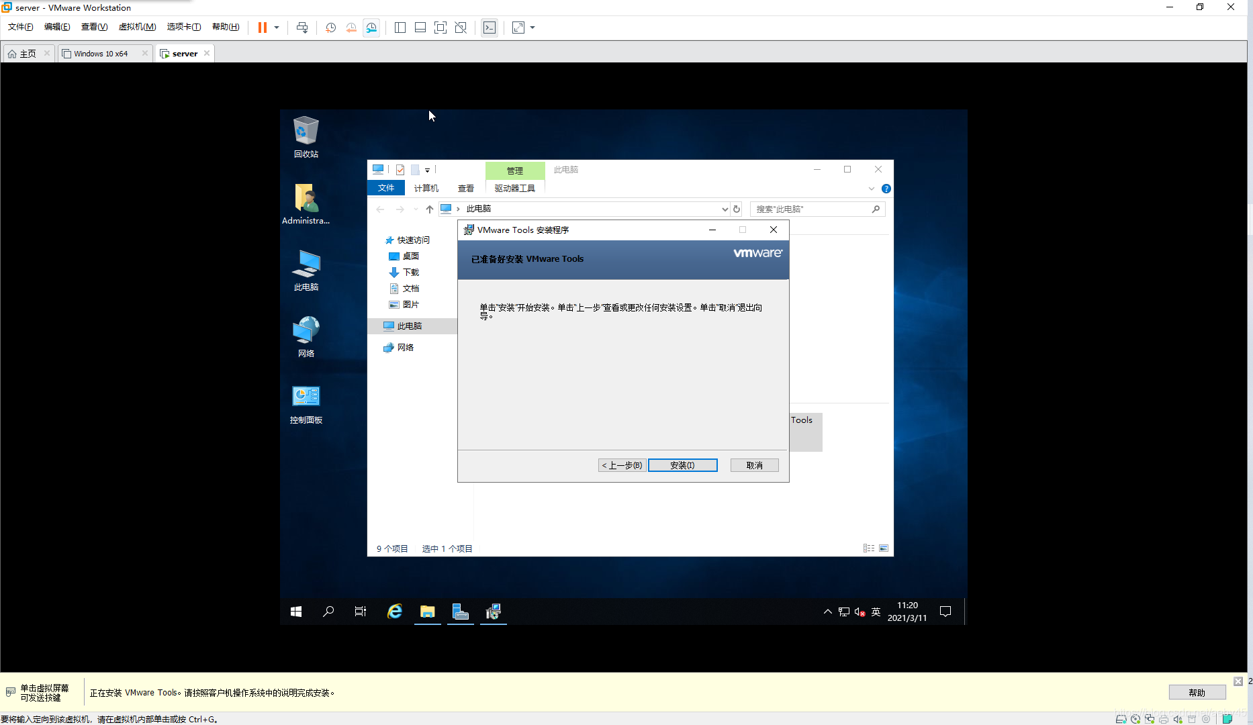Show hidden tray icons chevron
1253x725 pixels.
[828, 612]
